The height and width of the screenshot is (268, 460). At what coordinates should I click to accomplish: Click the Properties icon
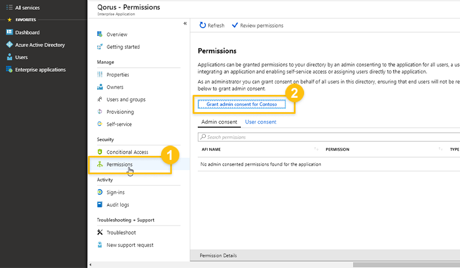click(x=100, y=75)
